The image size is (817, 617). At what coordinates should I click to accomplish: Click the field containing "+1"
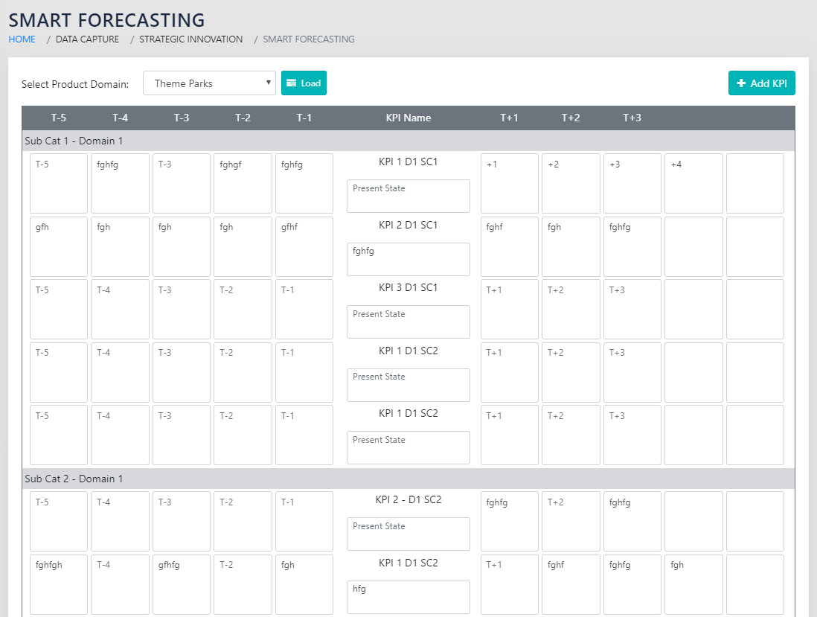509,183
